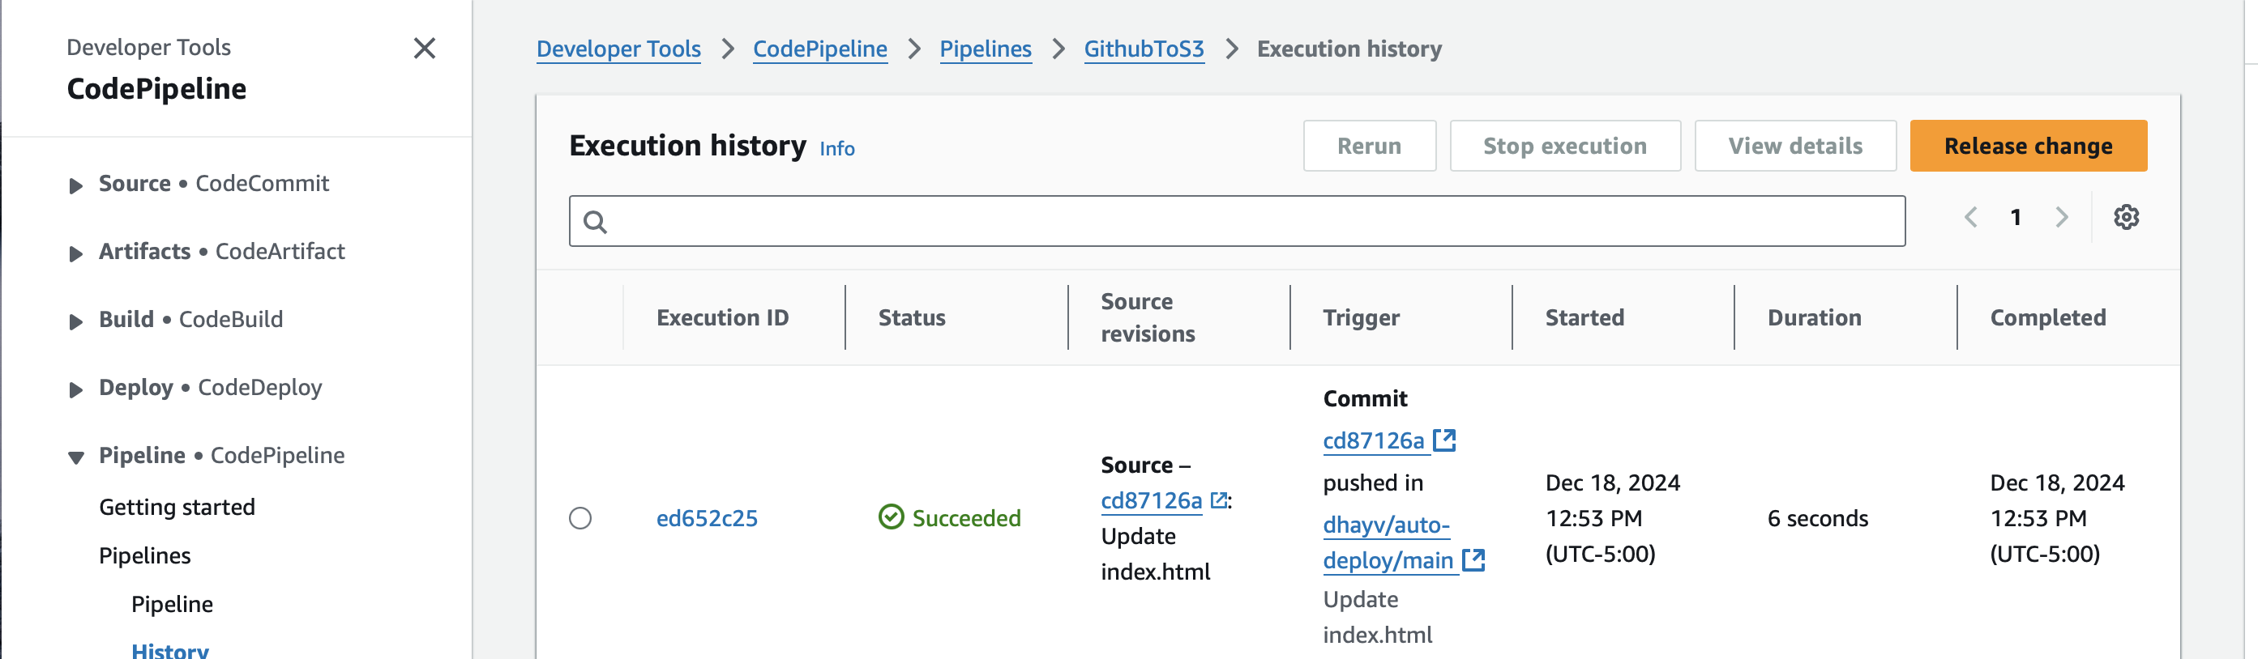Image resolution: width=2258 pixels, height=659 pixels.
Task: Click the Release change button
Action: [x=2029, y=147]
